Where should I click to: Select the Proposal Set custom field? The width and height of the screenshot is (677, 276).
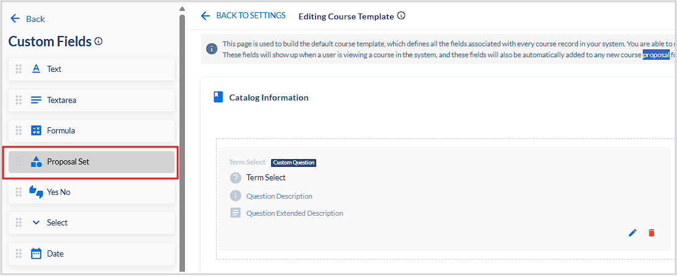coord(90,161)
